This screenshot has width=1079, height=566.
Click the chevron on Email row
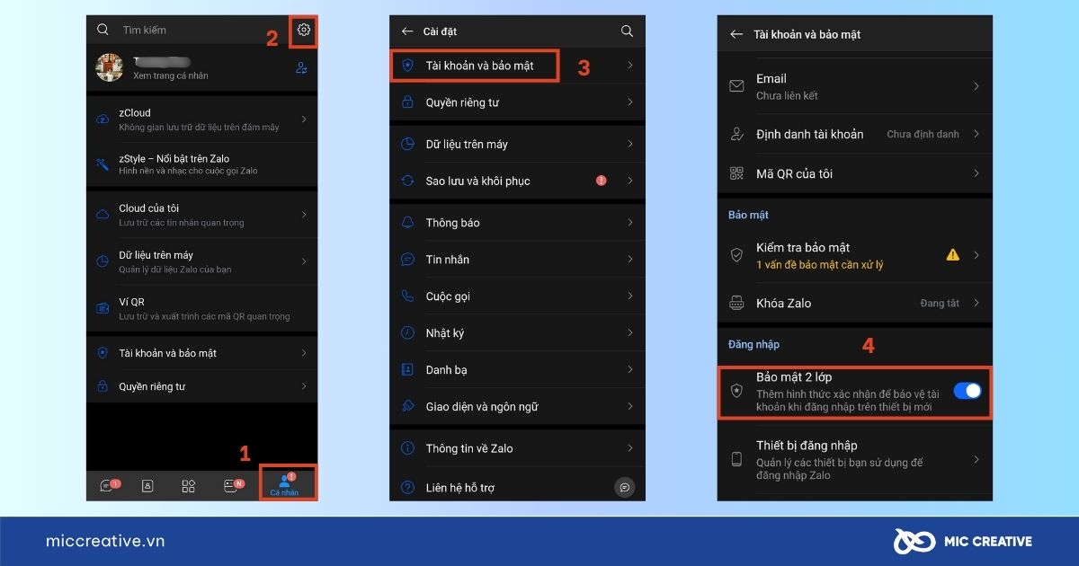[x=976, y=86]
